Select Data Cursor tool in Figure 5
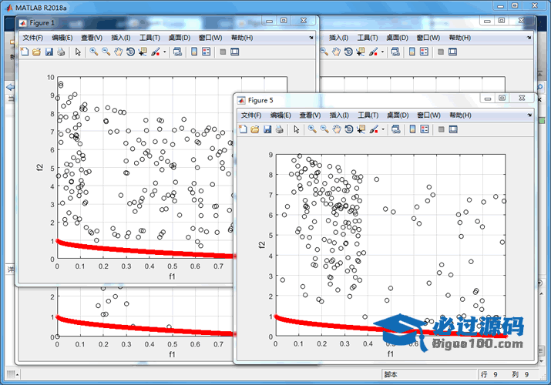Screen dimensions: 551x385 tap(361, 129)
